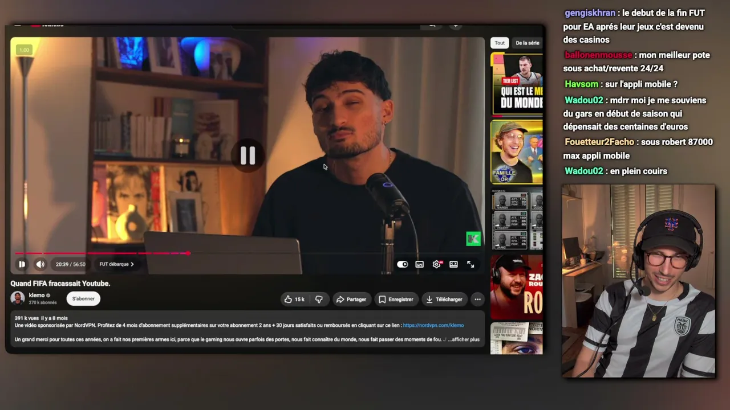Click chat username Fouetteur2Facho
730x410 pixels.
pos(599,142)
